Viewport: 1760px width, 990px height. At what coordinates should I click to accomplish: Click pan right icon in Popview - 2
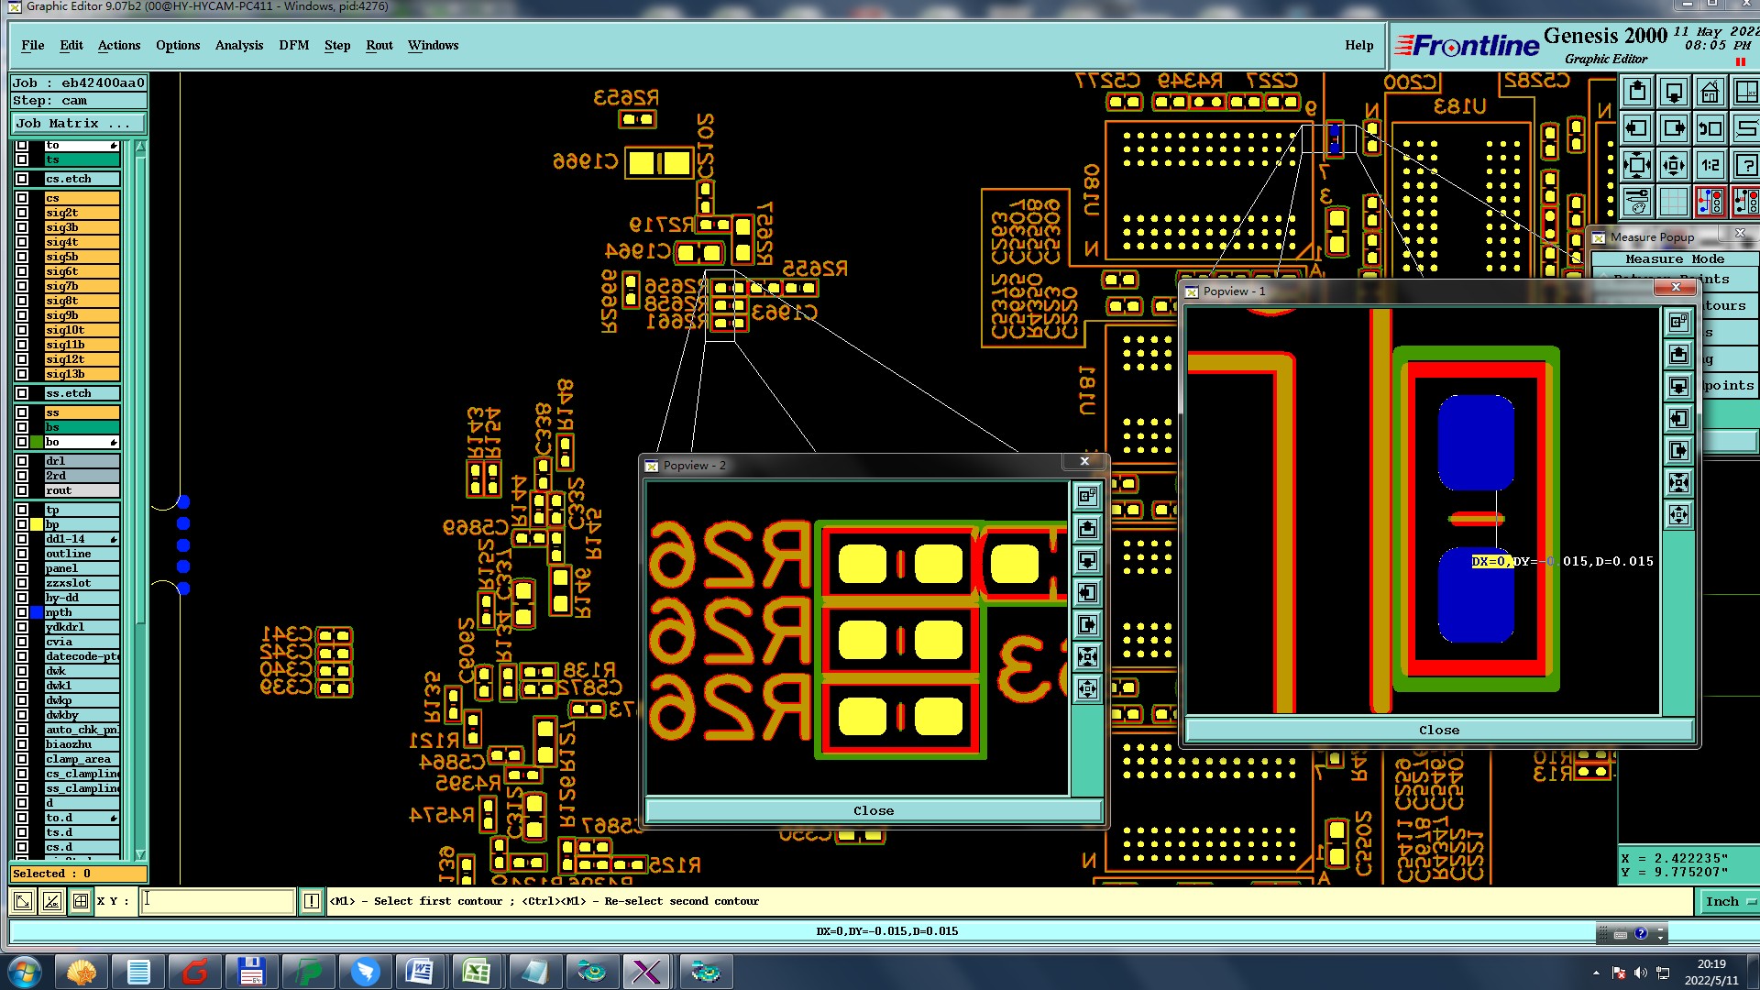click(1087, 624)
